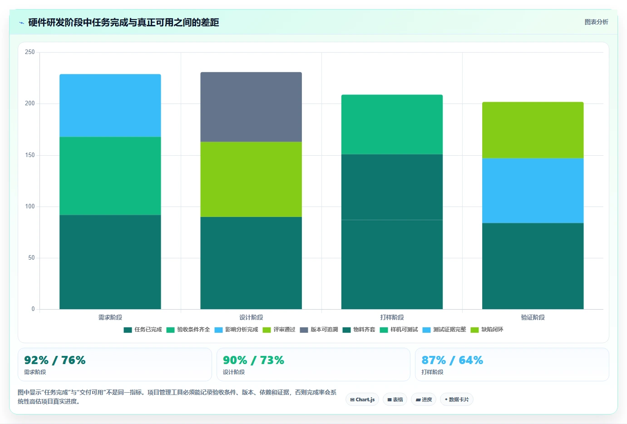Toggle the 影响分析完成 legend entry

(236, 330)
